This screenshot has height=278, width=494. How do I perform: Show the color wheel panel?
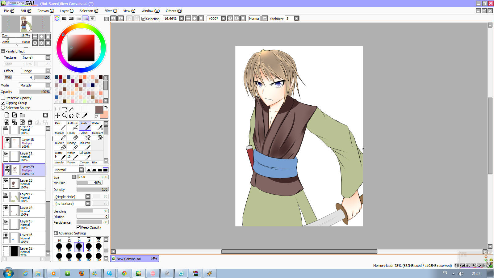(57, 19)
